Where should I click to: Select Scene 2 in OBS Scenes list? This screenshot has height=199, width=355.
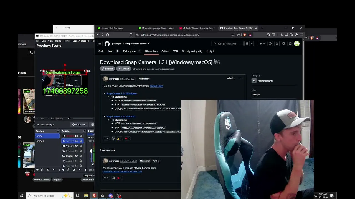(x=47, y=141)
